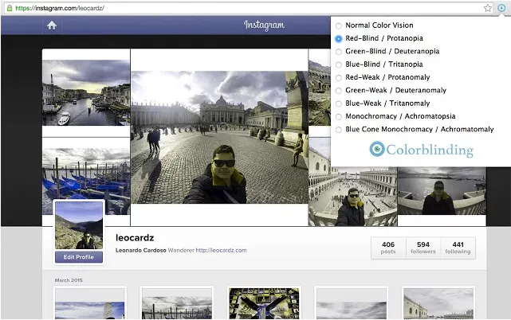This screenshot has height=320, width=511.
Task: Enable Monochromacy / Achromatopsia mode
Action: click(x=339, y=116)
